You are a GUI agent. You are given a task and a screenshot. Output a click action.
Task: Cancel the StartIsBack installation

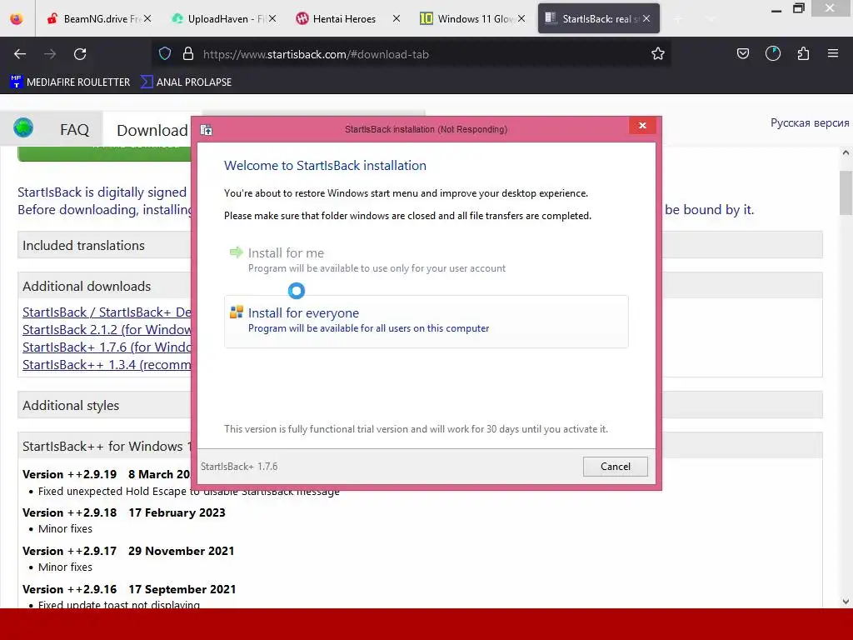[x=616, y=467]
